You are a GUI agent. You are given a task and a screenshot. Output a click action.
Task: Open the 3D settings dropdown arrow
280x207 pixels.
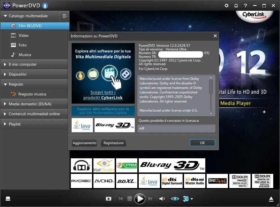[192, 199]
